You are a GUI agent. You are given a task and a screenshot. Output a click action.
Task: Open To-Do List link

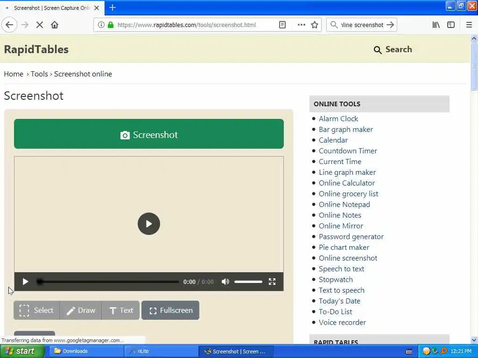click(335, 312)
